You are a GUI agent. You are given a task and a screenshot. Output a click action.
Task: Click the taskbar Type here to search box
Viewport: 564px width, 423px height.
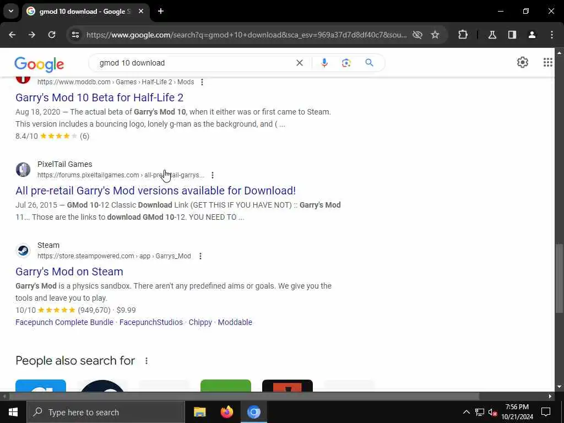(106, 412)
